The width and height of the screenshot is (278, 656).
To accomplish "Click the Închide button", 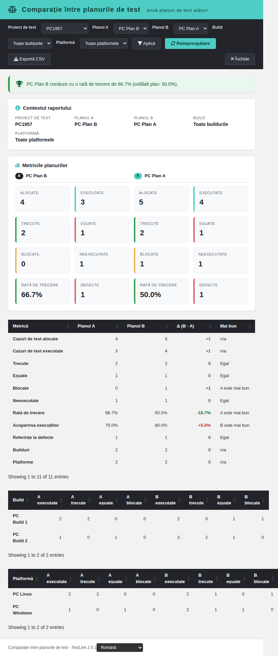I will click(x=240, y=59).
